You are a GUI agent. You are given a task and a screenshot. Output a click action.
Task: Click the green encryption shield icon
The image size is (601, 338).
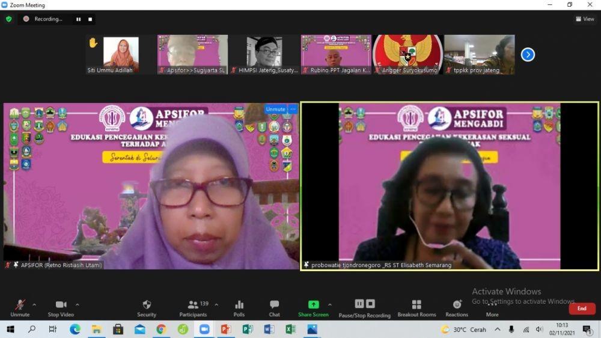coord(9,19)
